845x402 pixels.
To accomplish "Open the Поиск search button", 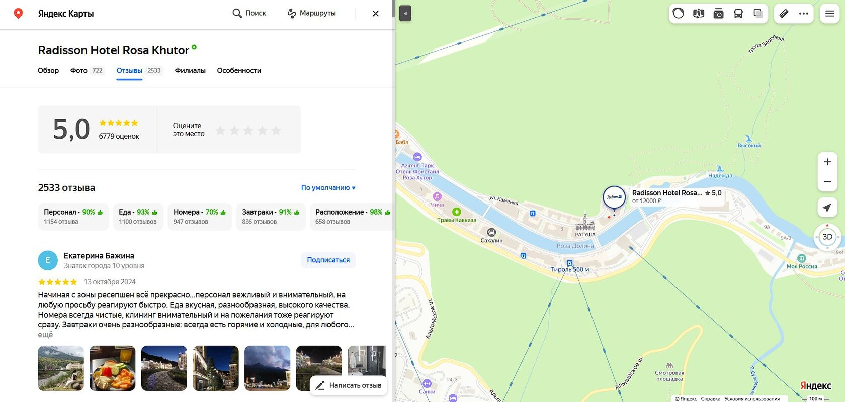I will pyautogui.click(x=249, y=13).
